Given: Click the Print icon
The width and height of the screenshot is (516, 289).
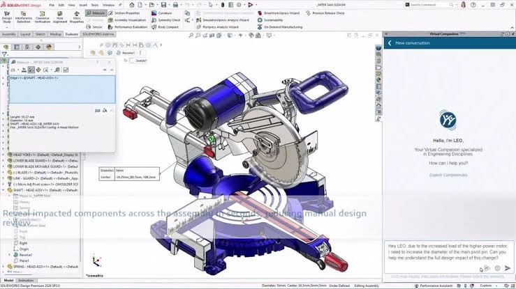Looking at the screenshot, I should point(175,5).
